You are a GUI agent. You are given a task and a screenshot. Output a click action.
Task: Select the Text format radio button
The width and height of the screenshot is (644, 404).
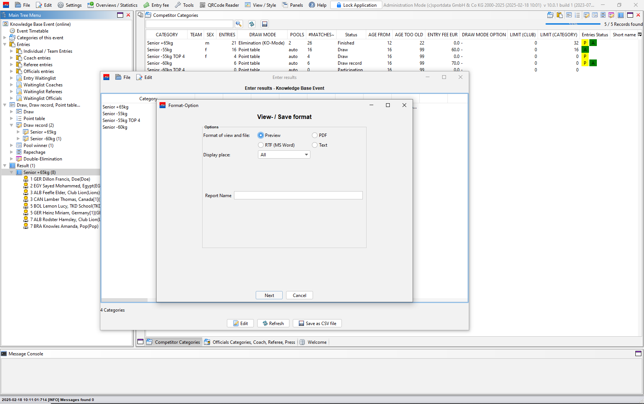click(315, 145)
